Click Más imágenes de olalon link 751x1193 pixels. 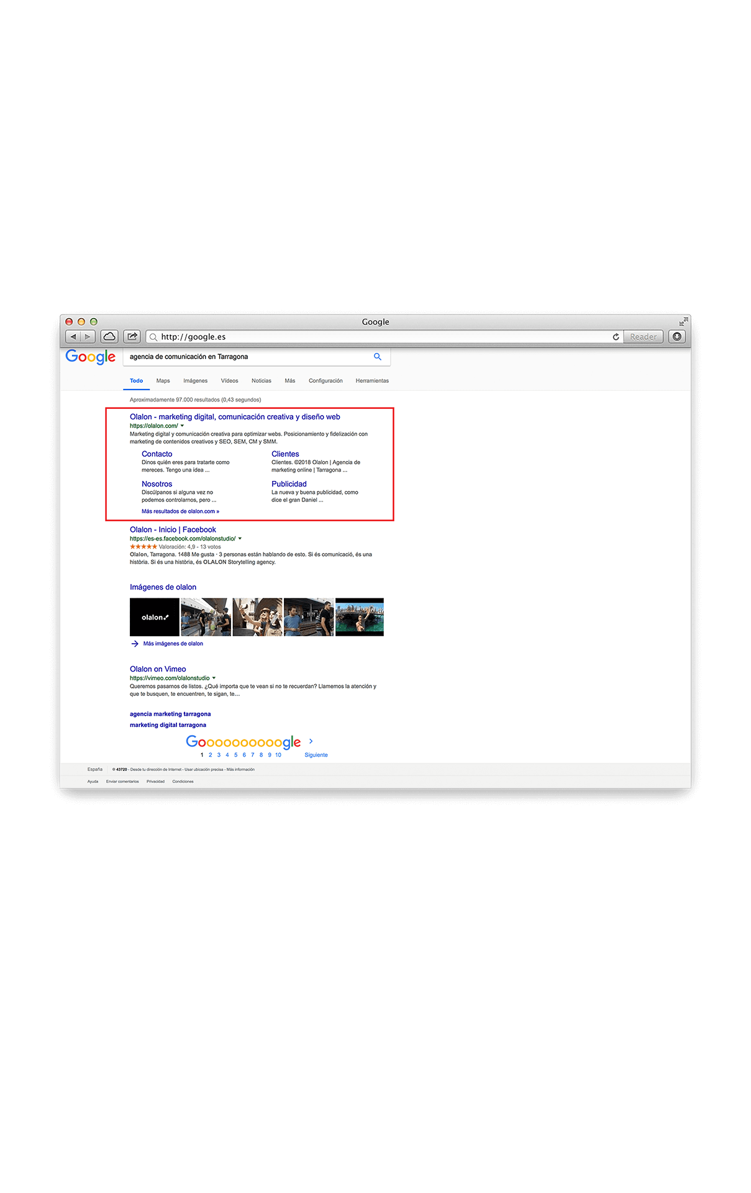[x=173, y=644]
